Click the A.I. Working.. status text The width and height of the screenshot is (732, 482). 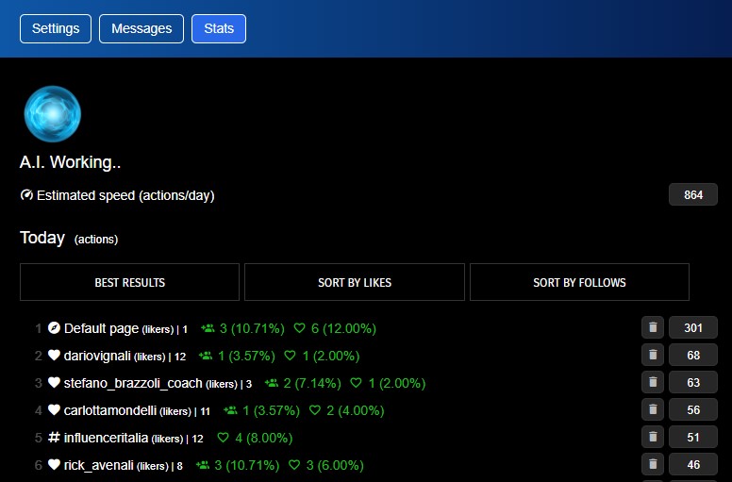click(x=70, y=162)
